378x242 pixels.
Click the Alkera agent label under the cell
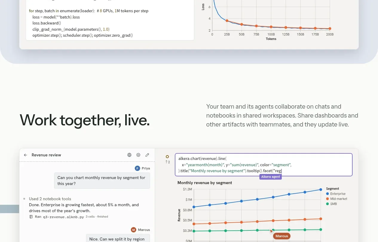270,177
